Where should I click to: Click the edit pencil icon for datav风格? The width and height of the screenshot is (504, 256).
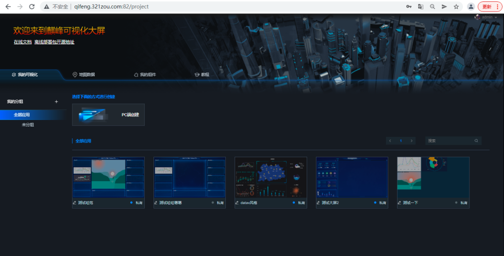tap(237, 203)
